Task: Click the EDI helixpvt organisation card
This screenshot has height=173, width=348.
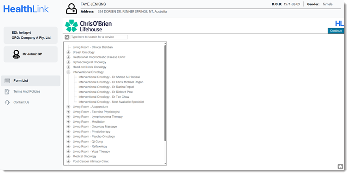Action: pos(30,35)
